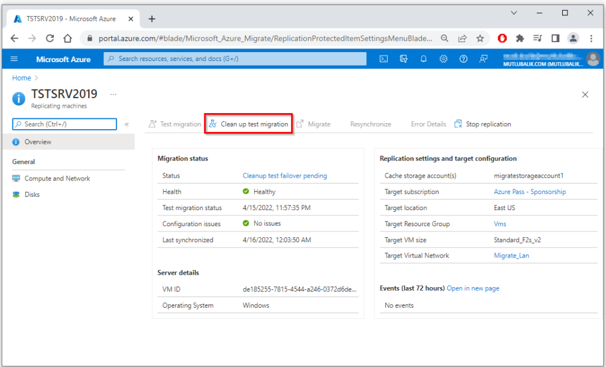Open Directories and subscriptions filter icon

404,59
